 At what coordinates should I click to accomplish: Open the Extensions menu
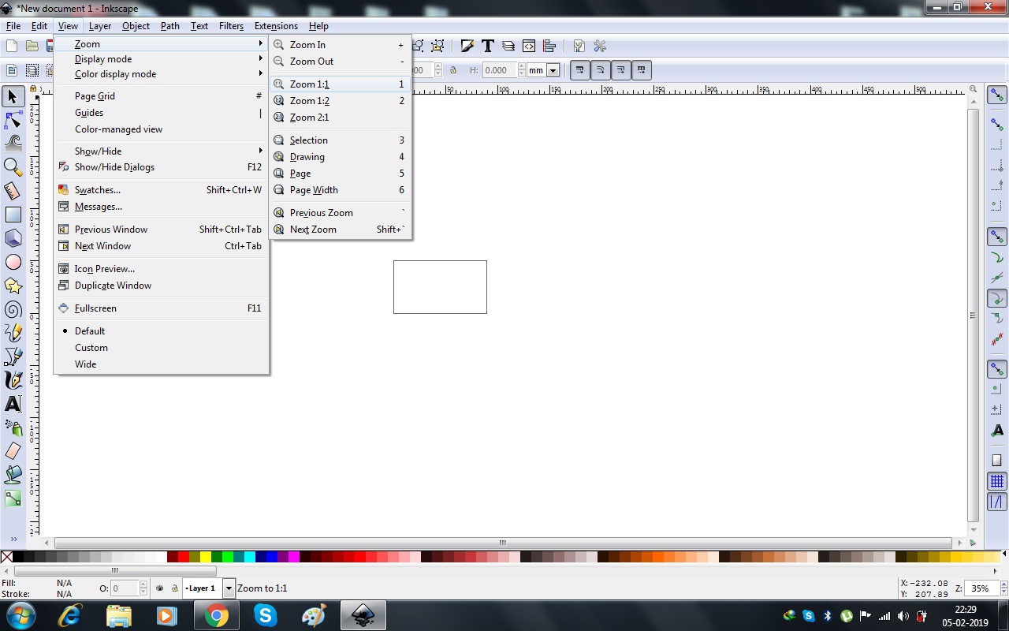click(x=276, y=26)
